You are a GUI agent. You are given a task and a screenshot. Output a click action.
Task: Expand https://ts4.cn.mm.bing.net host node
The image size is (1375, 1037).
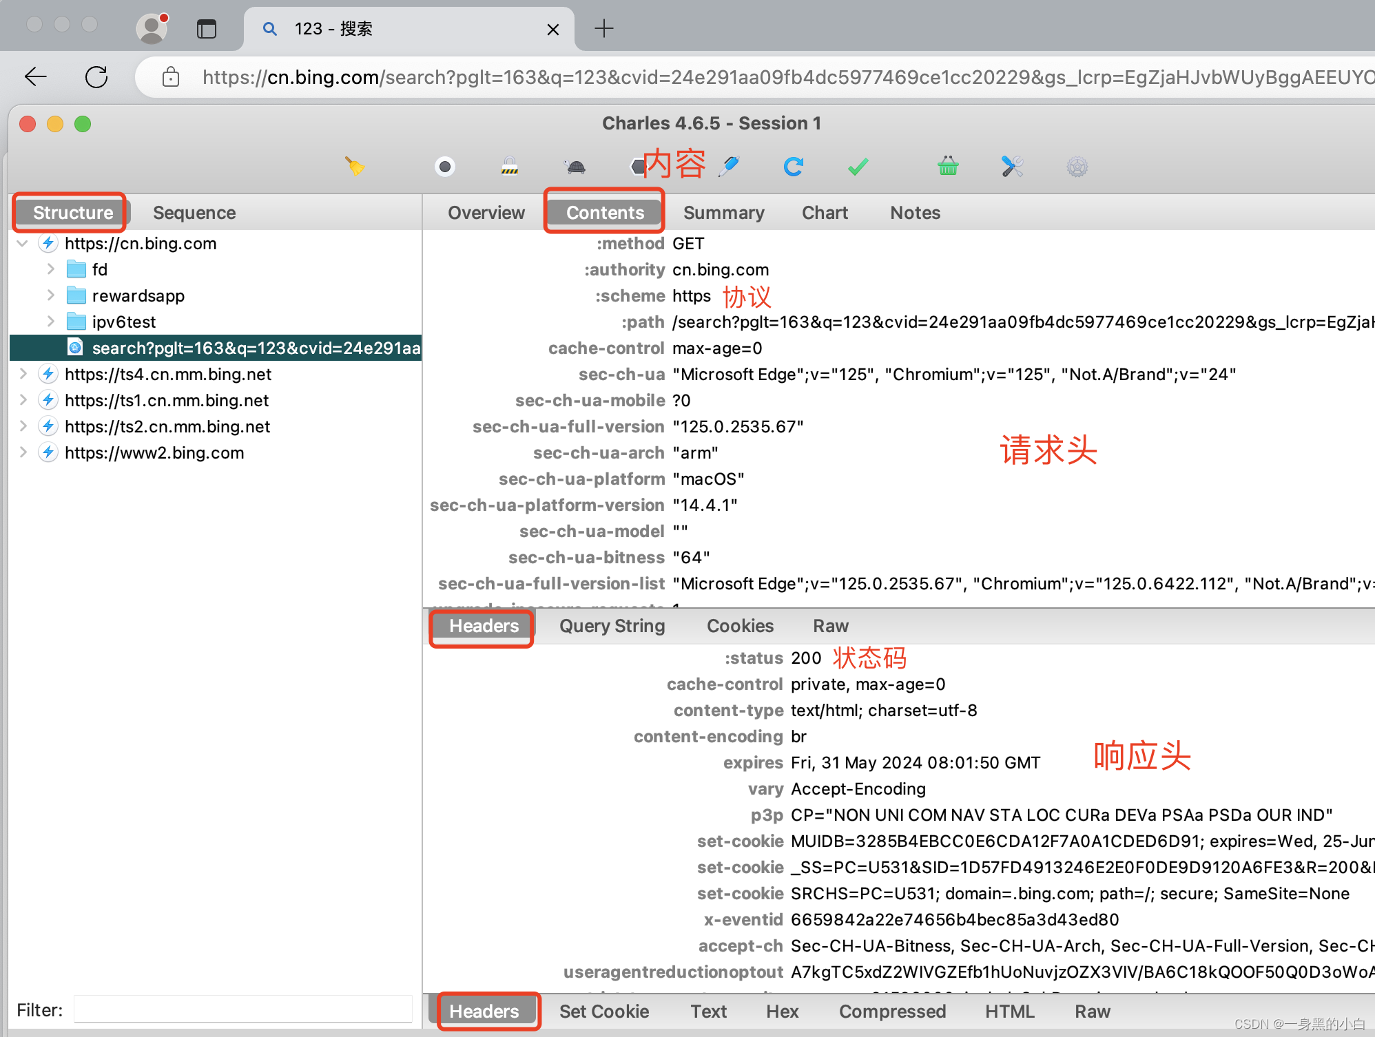tap(23, 374)
